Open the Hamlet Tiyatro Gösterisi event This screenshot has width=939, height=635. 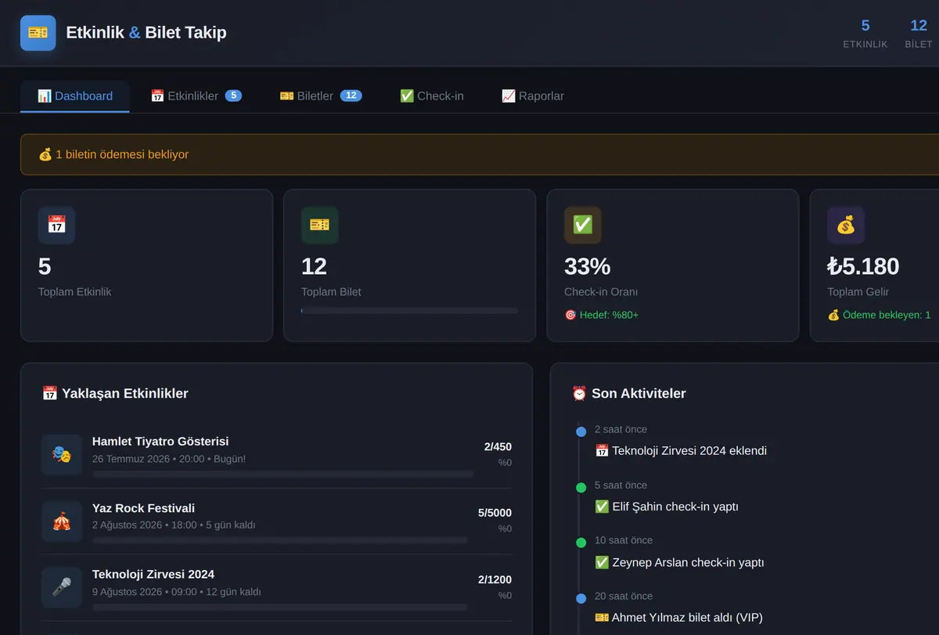pyautogui.click(x=276, y=455)
